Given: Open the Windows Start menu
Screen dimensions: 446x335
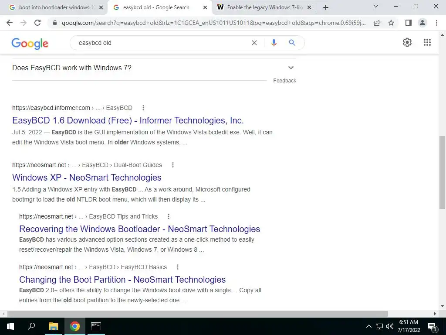Looking at the screenshot, I should pyautogui.click(x=10, y=326).
